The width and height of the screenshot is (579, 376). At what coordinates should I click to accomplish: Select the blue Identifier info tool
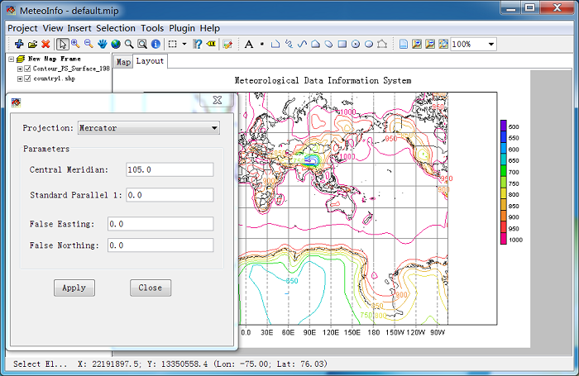pyautogui.click(x=156, y=44)
